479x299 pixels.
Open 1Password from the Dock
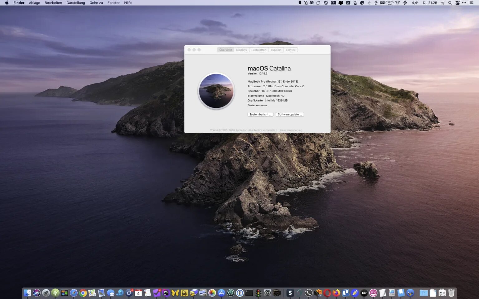239,293
